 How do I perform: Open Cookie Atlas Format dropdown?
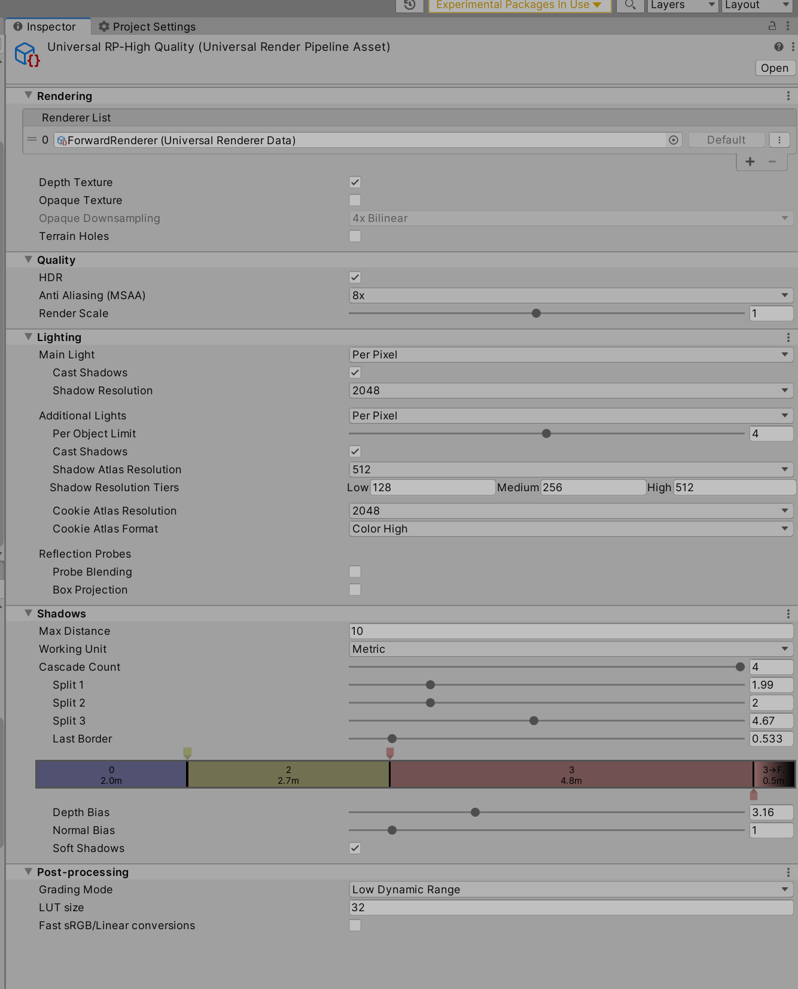(x=571, y=529)
